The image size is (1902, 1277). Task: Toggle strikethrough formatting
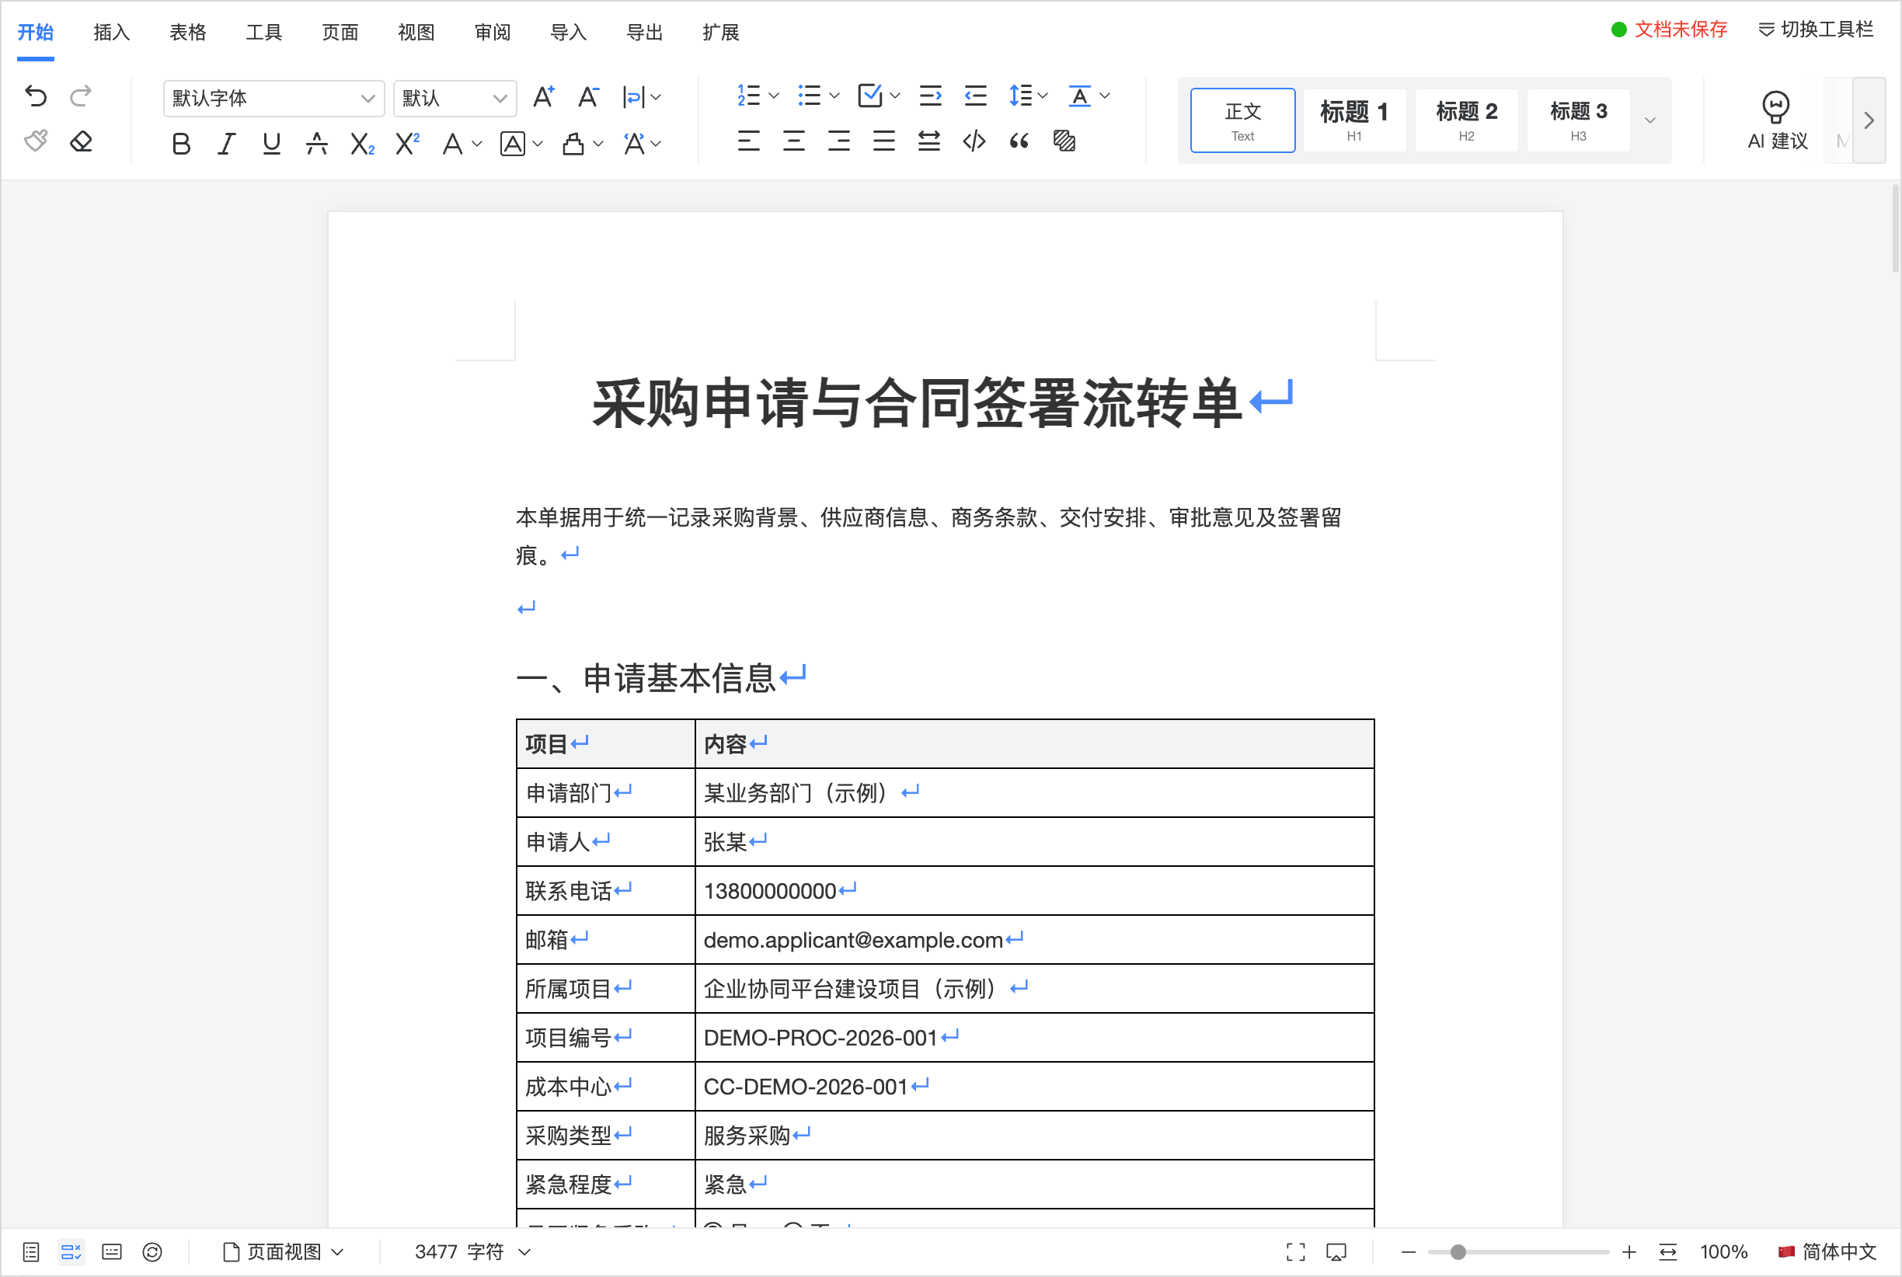[x=317, y=144]
